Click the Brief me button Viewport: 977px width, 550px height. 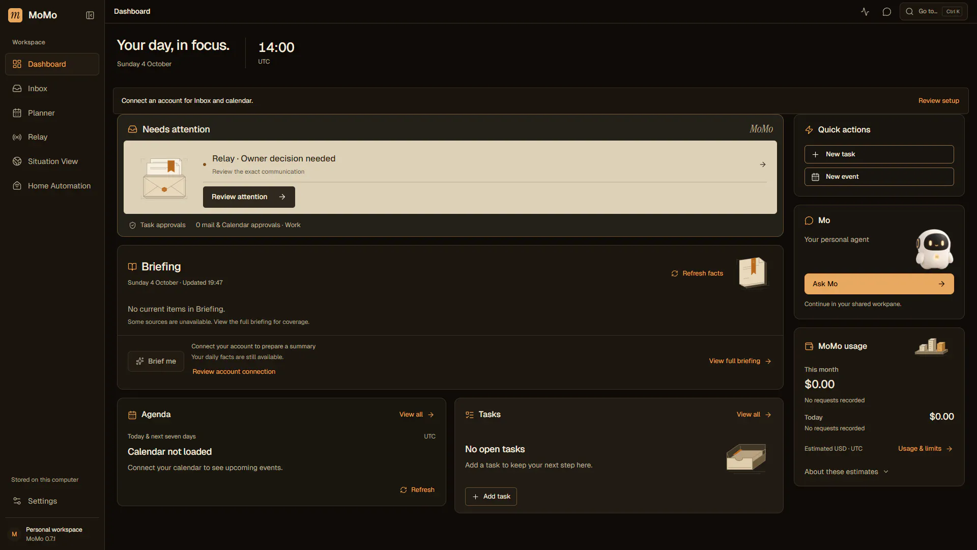click(x=156, y=361)
